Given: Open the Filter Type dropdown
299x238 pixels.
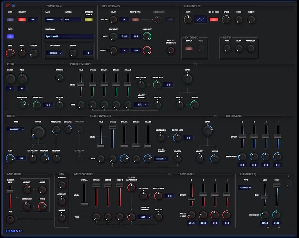Looking at the screenshot, I should (15, 129).
